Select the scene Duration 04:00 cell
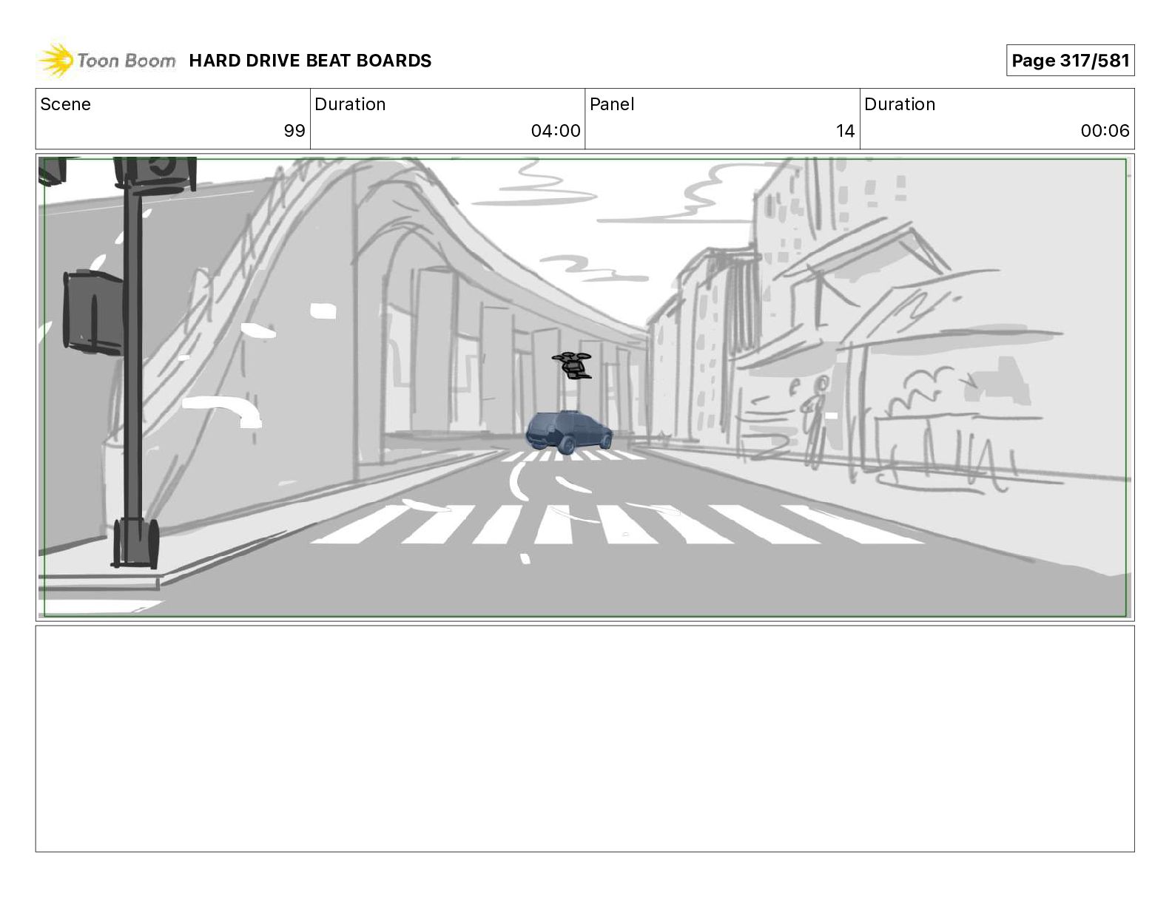This screenshot has width=1172, height=905. tap(448, 119)
